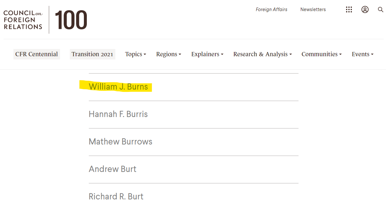Expand the Topics dropdown
This screenshot has width=386, height=203.
tap(135, 54)
